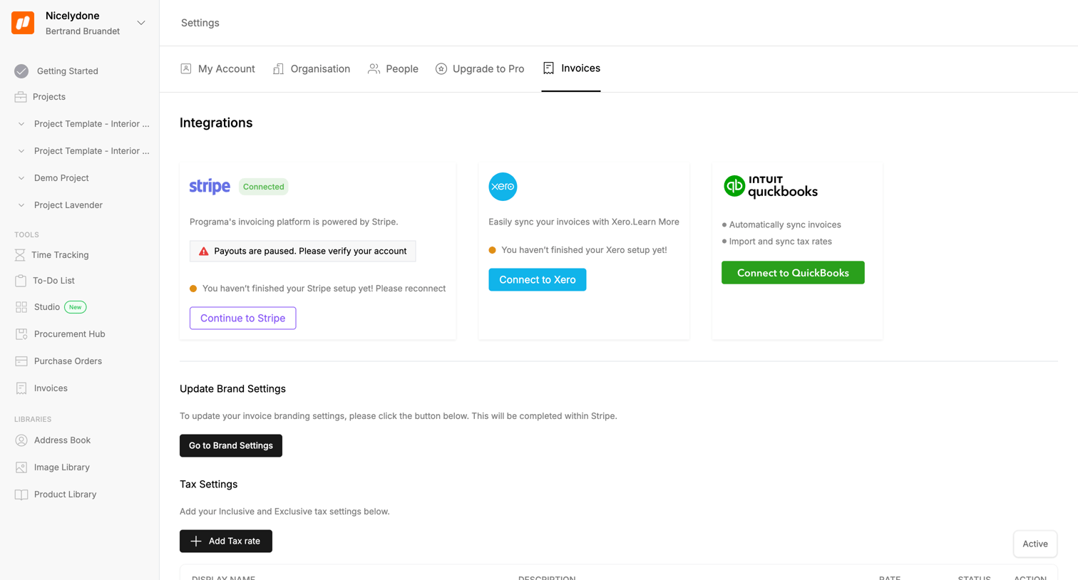
Task: Open the People tab
Action: pyautogui.click(x=393, y=69)
